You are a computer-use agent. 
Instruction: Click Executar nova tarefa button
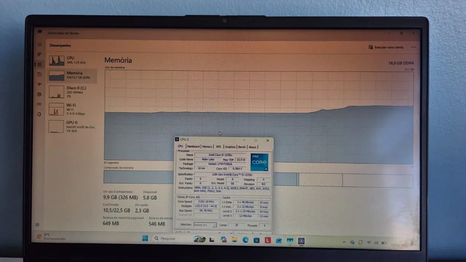pyautogui.click(x=386, y=47)
